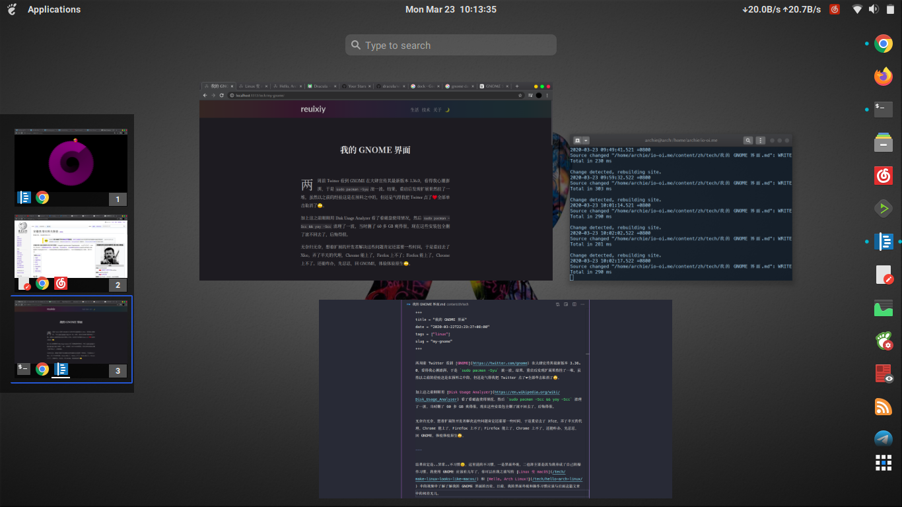This screenshot has width=902, height=507.
Task: Switch to workspace 2 with Wikipedia page
Action: [71, 253]
